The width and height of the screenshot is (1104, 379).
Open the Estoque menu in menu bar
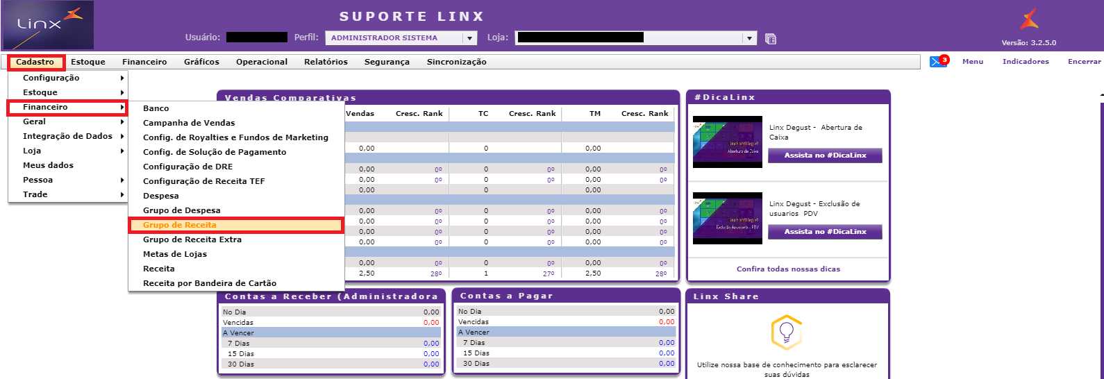(x=88, y=62)
